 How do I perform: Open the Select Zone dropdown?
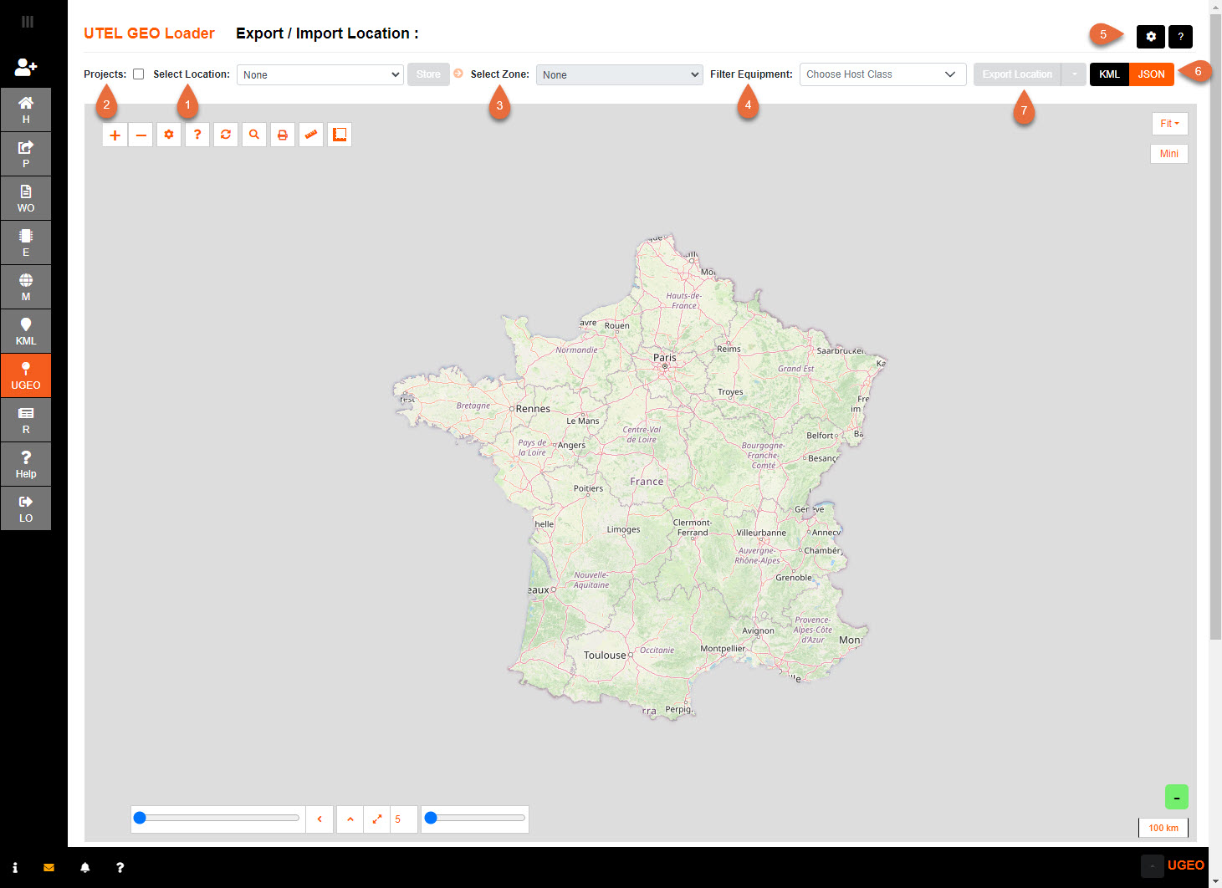coord(620,74)
